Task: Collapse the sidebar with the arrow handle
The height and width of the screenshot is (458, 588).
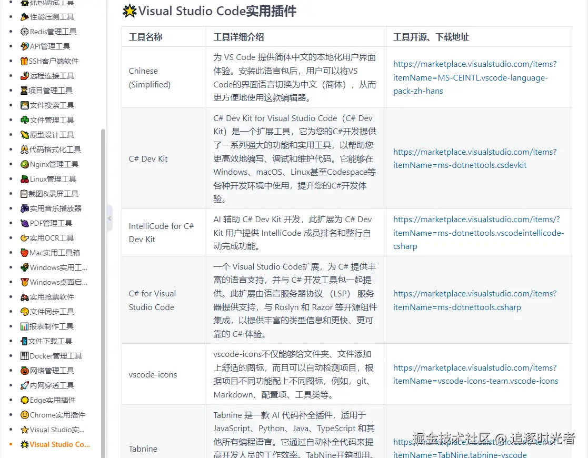Action: pyautogui.click(x=109, y=218)
